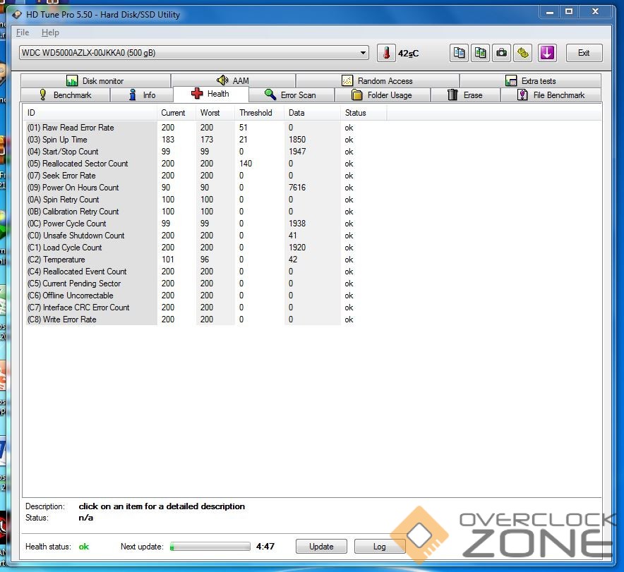Click the thermometer temperature icon

[x=386, y=53]
